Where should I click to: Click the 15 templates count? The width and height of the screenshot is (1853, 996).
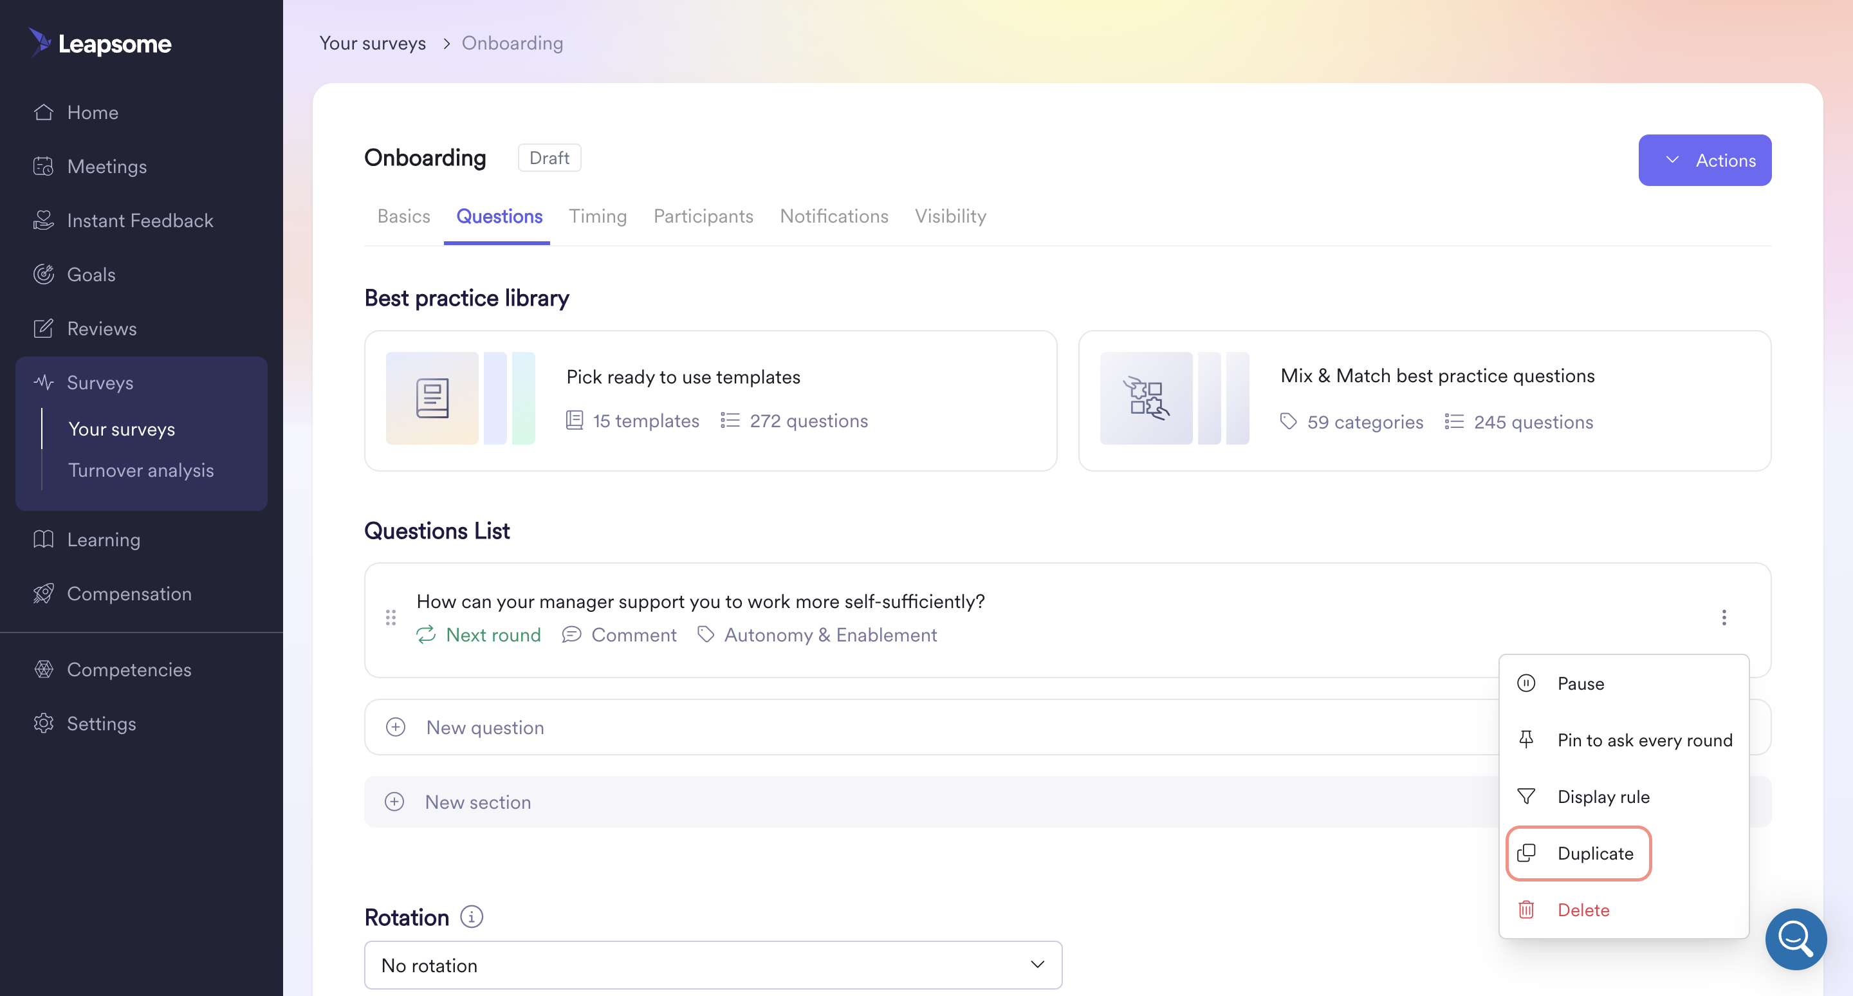tap(632, 420)
